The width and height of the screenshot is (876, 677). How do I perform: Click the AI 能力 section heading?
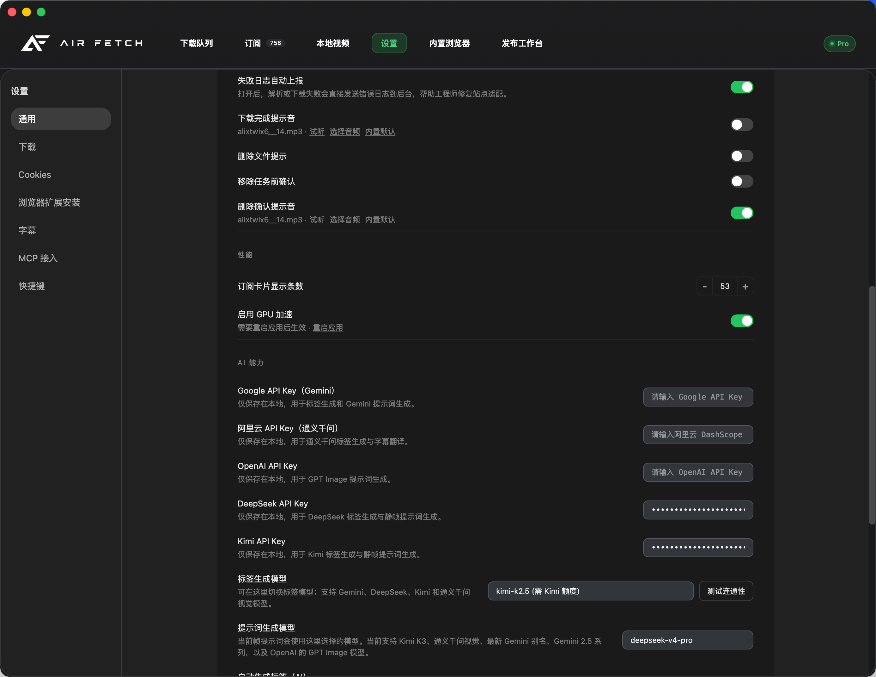tap(250, 363)
